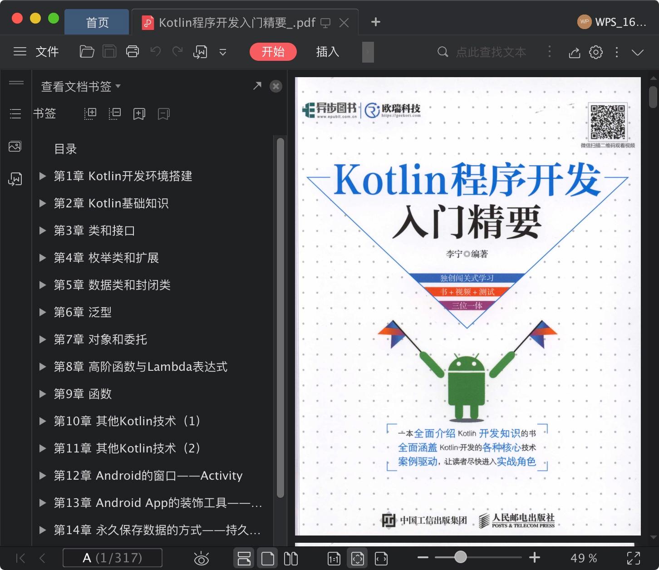659x570 pixels.
Task: Open bookmark 第14章 永久保存数据的方式
Action: pos(157,530)
